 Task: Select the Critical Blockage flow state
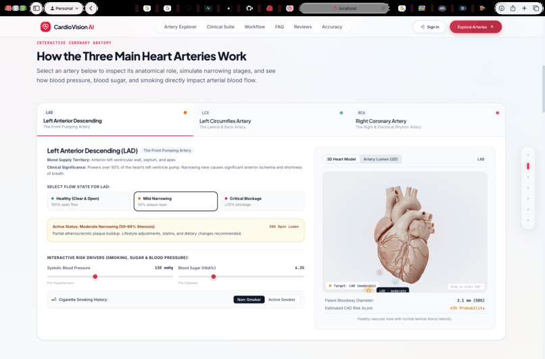(262, 201)
